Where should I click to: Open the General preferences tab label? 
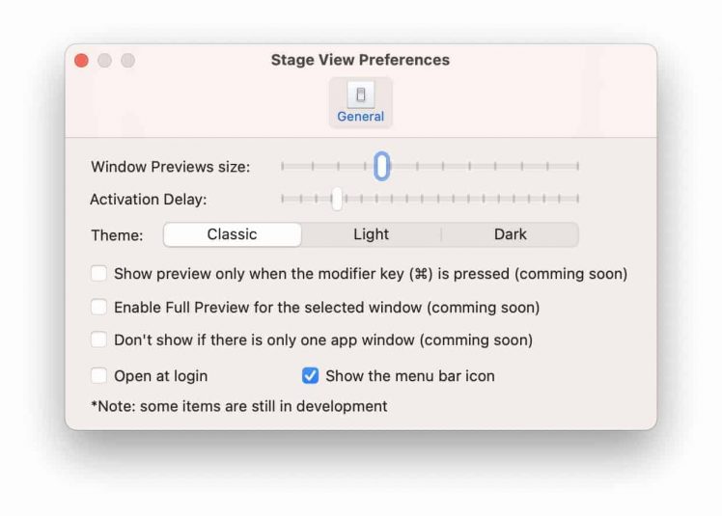point(360,117)
